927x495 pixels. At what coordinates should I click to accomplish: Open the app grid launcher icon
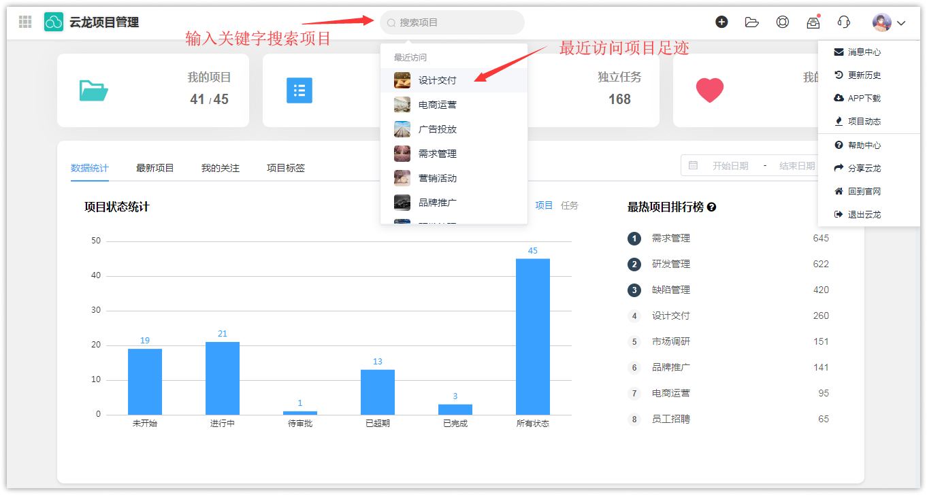[25, 22]
